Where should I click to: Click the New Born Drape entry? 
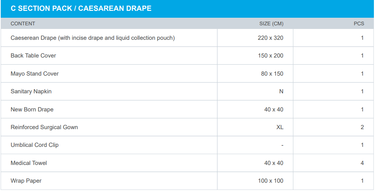pos(32,109)
